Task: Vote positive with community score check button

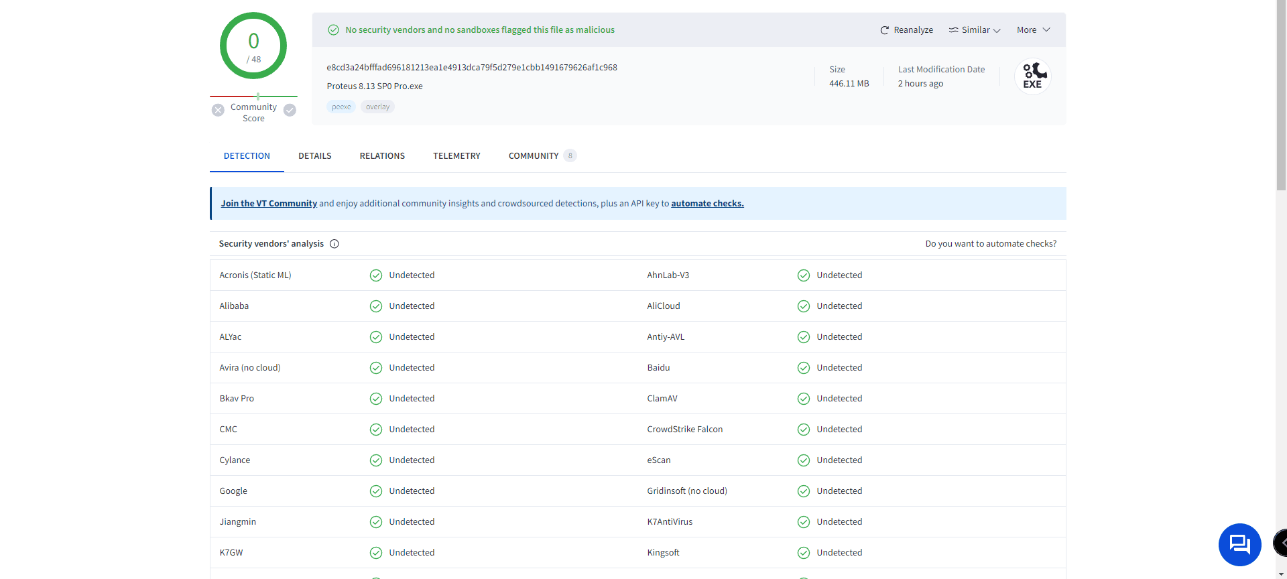Action: (290, 111)
